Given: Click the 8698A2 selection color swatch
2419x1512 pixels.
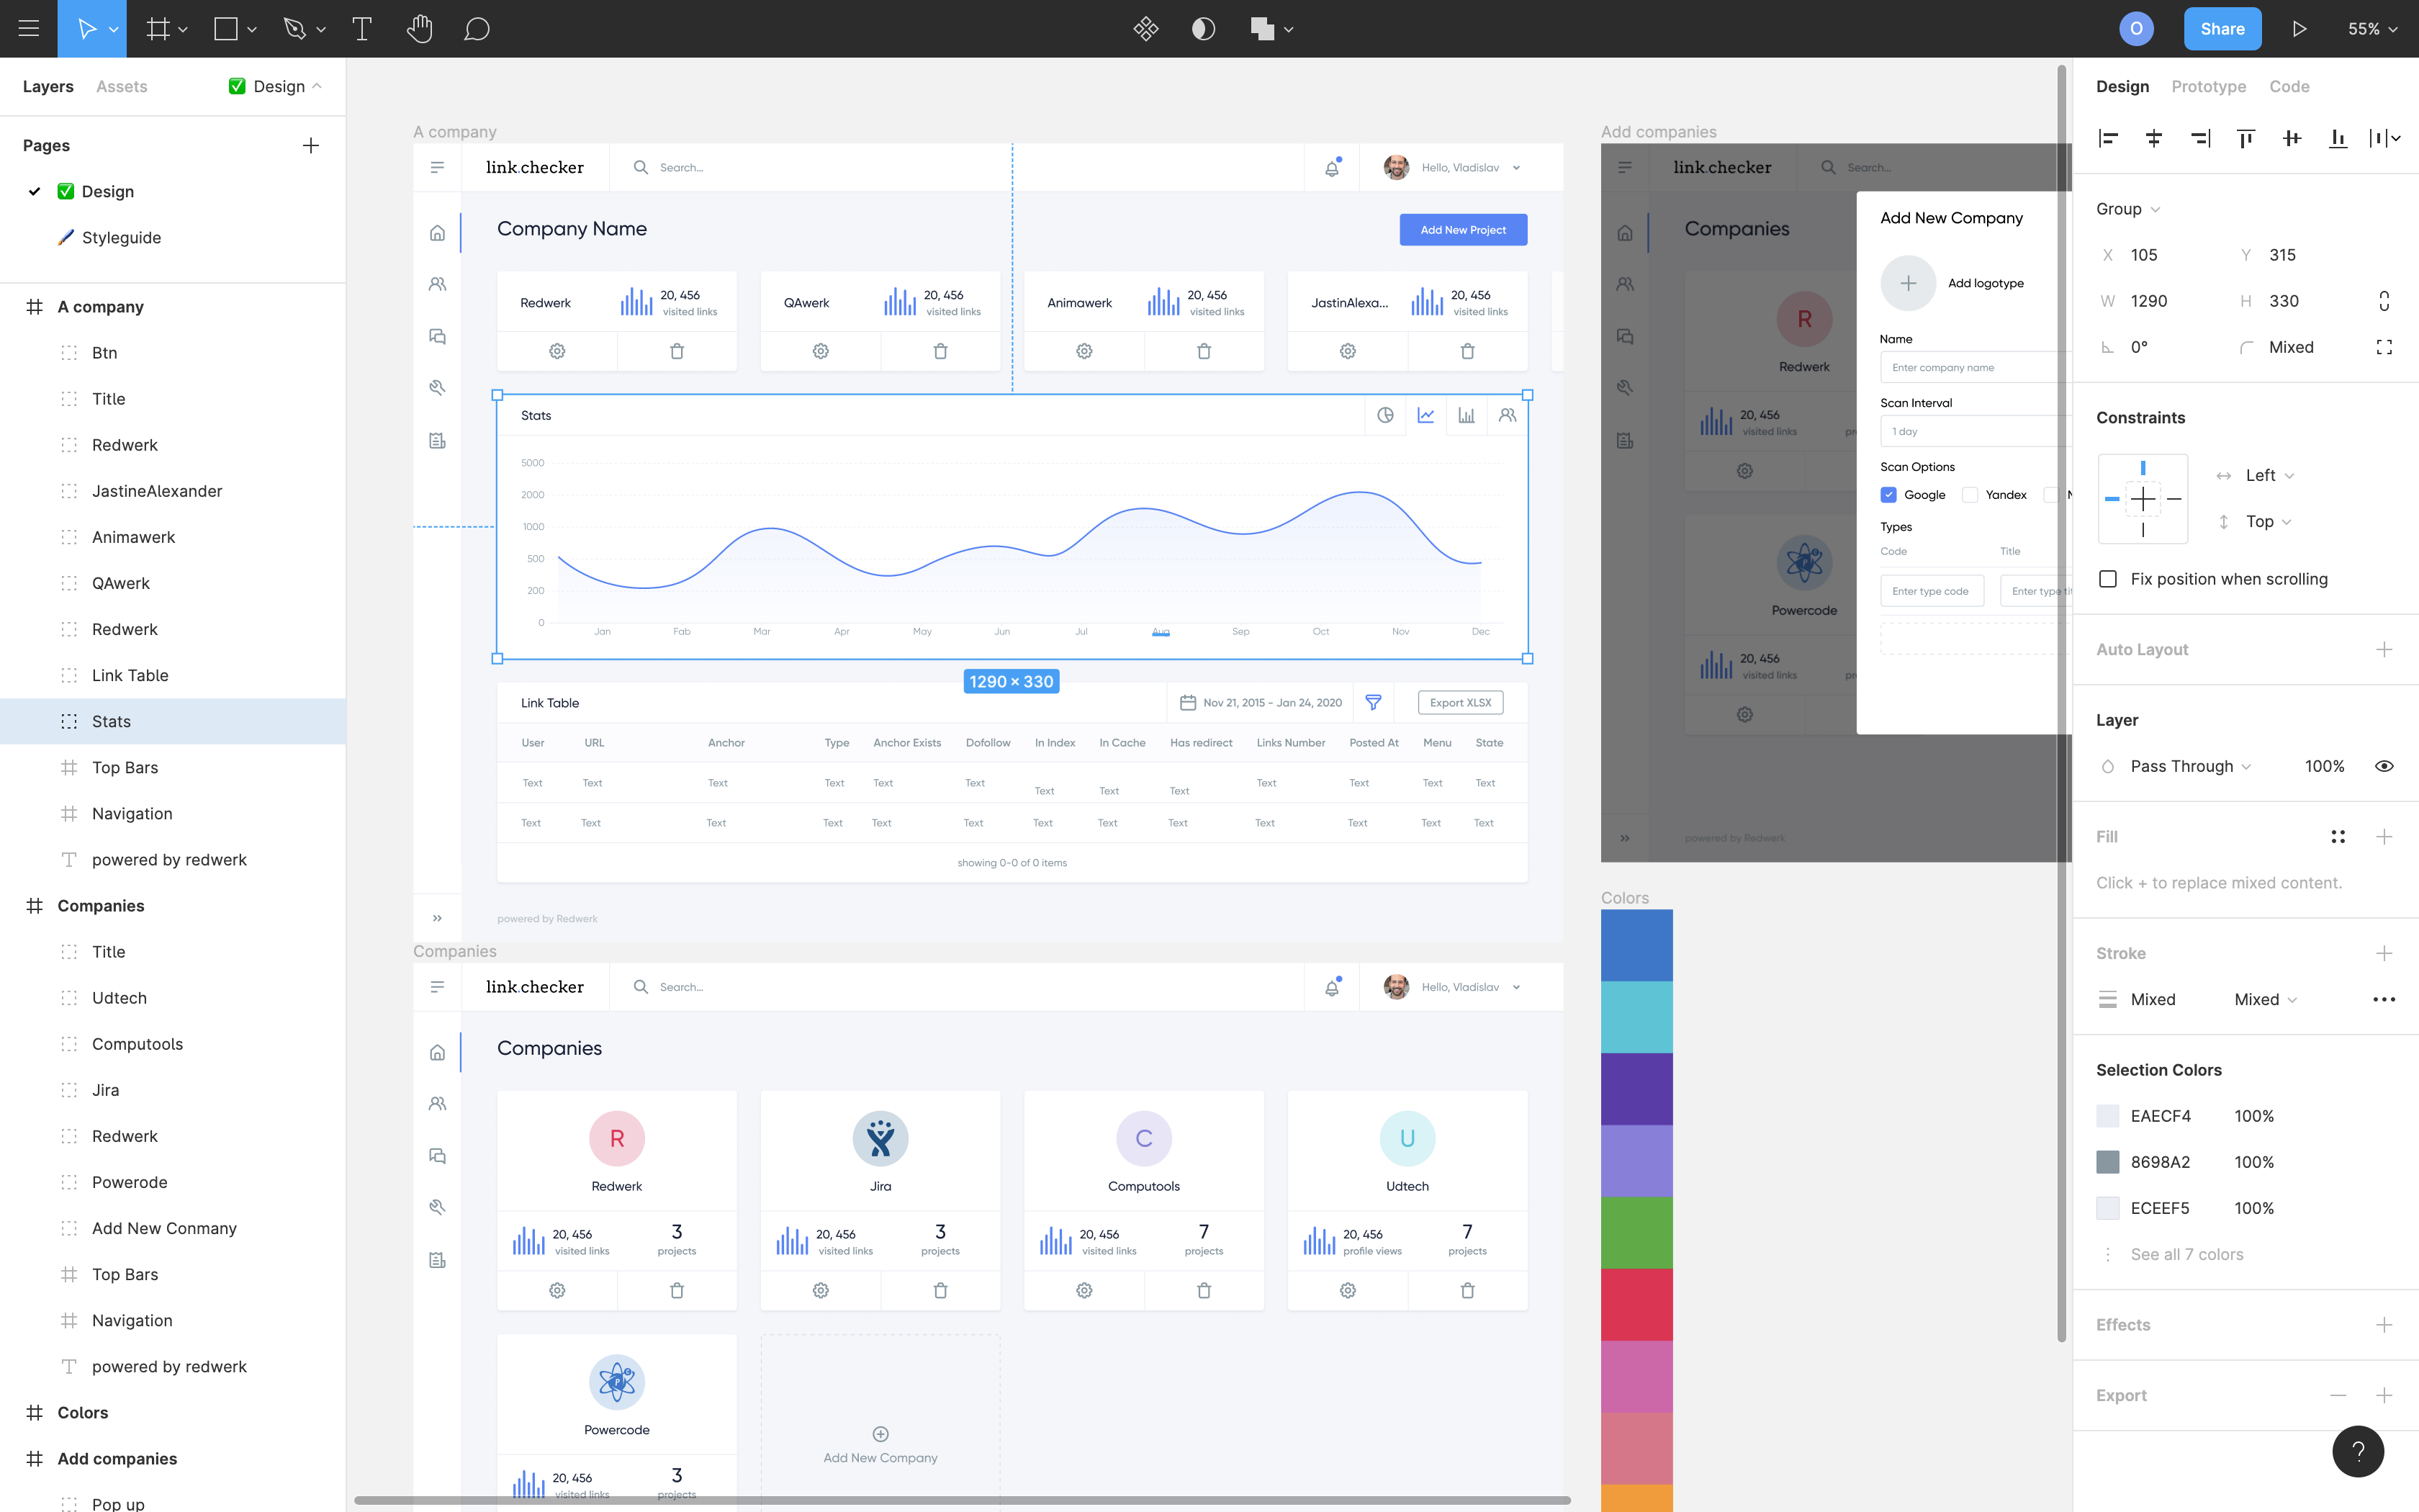Looking at the screenshot, I should 2108,1162.
